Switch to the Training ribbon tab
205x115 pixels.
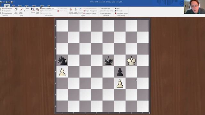42,5
